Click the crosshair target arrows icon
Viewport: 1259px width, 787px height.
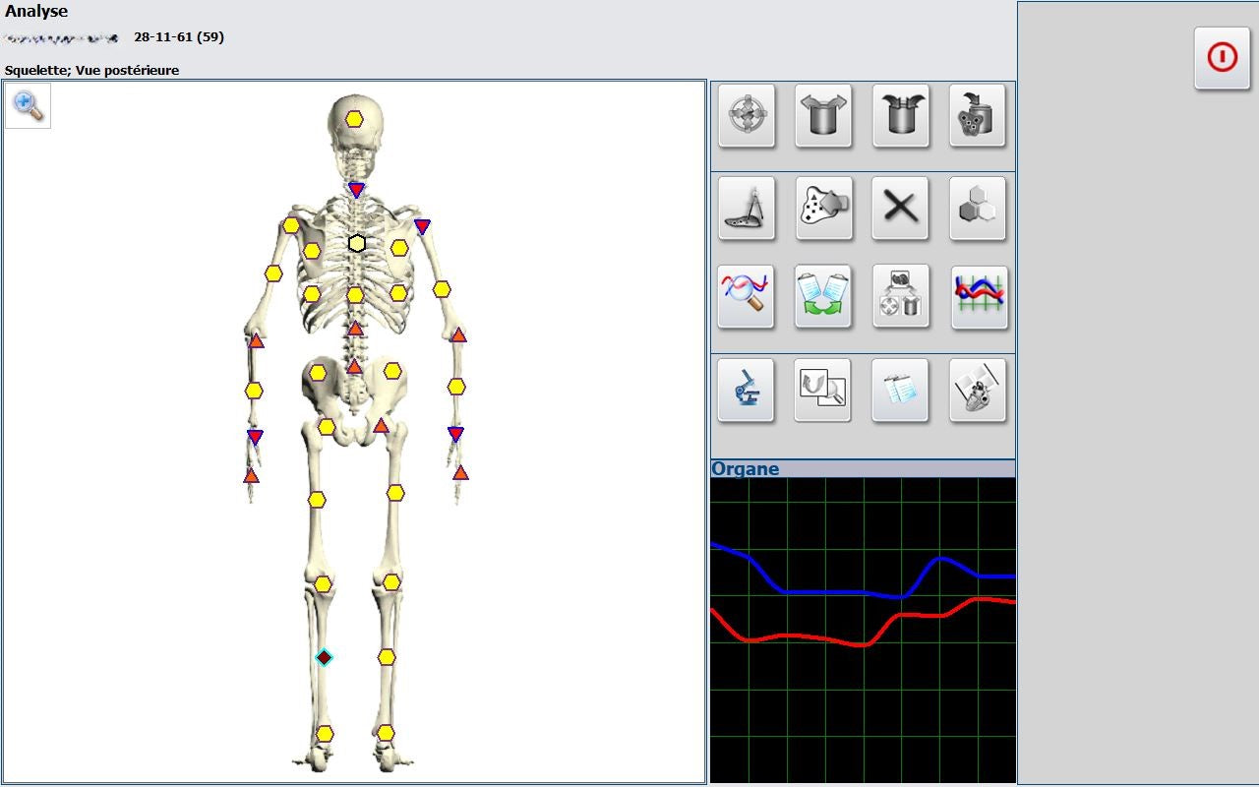[747, 116]
